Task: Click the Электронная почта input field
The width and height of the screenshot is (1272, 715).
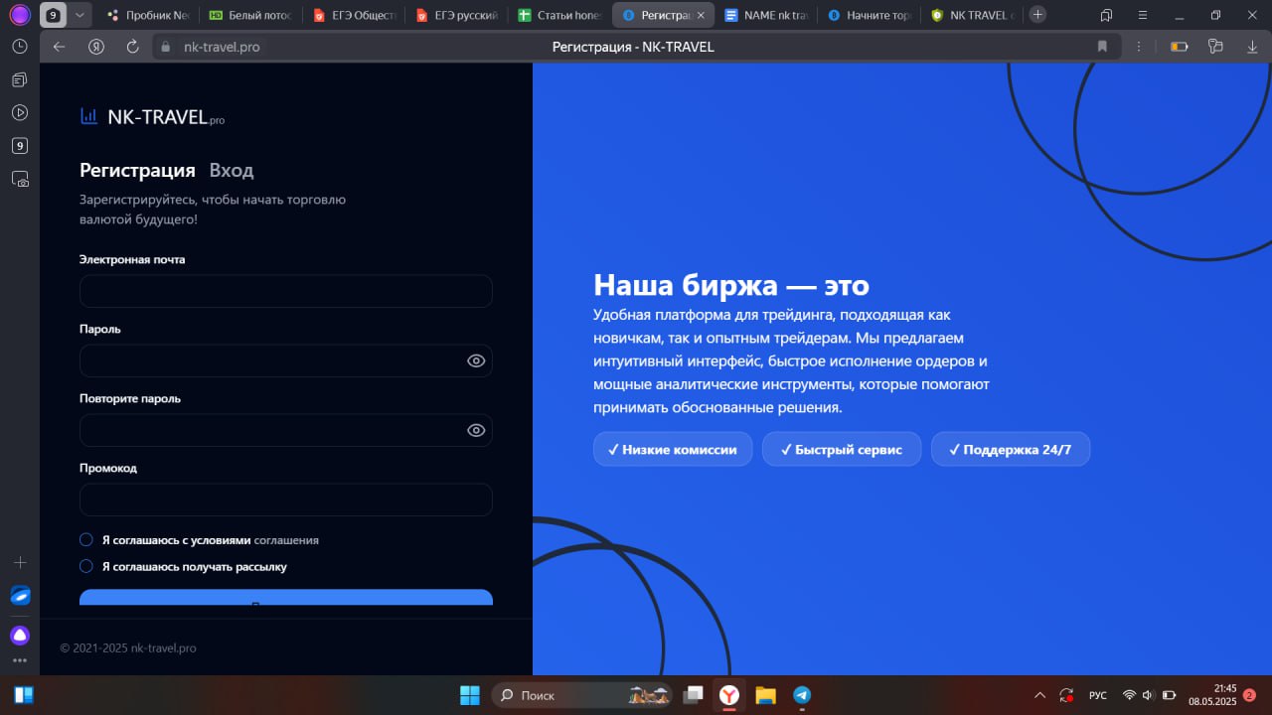Action: [x=286, y=291]
